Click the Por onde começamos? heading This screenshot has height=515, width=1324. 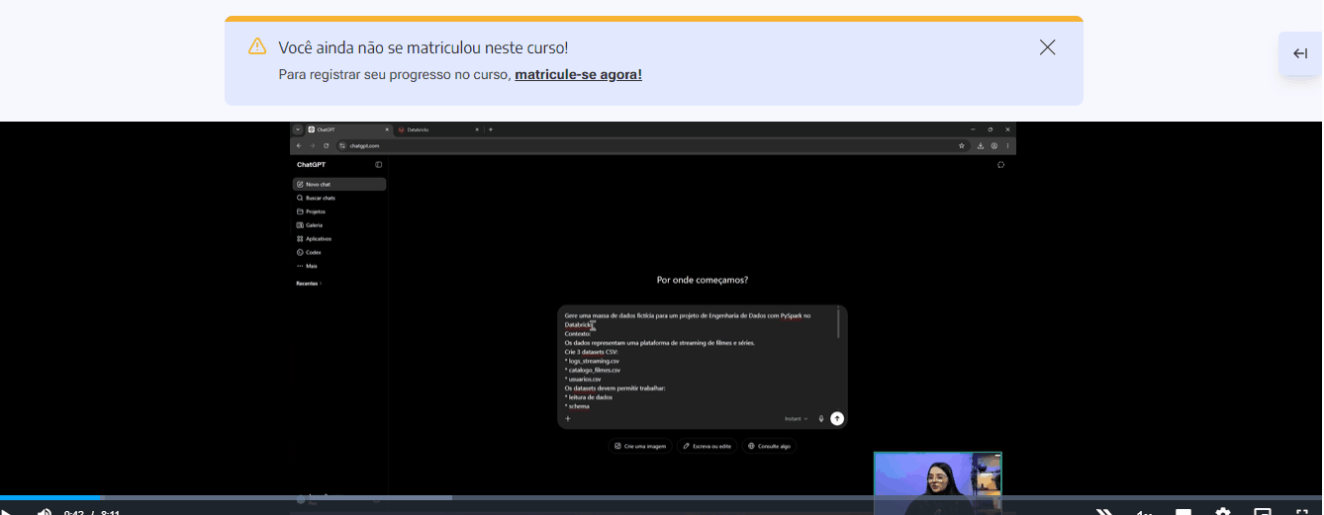click(703, 280)
